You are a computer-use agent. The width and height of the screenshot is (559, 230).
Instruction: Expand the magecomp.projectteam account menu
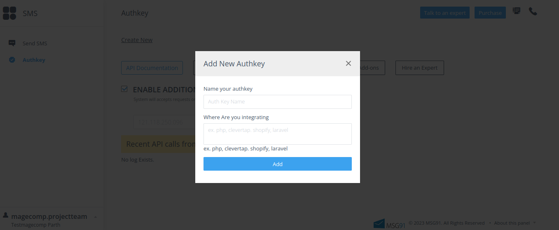click(x=96, y=217)
